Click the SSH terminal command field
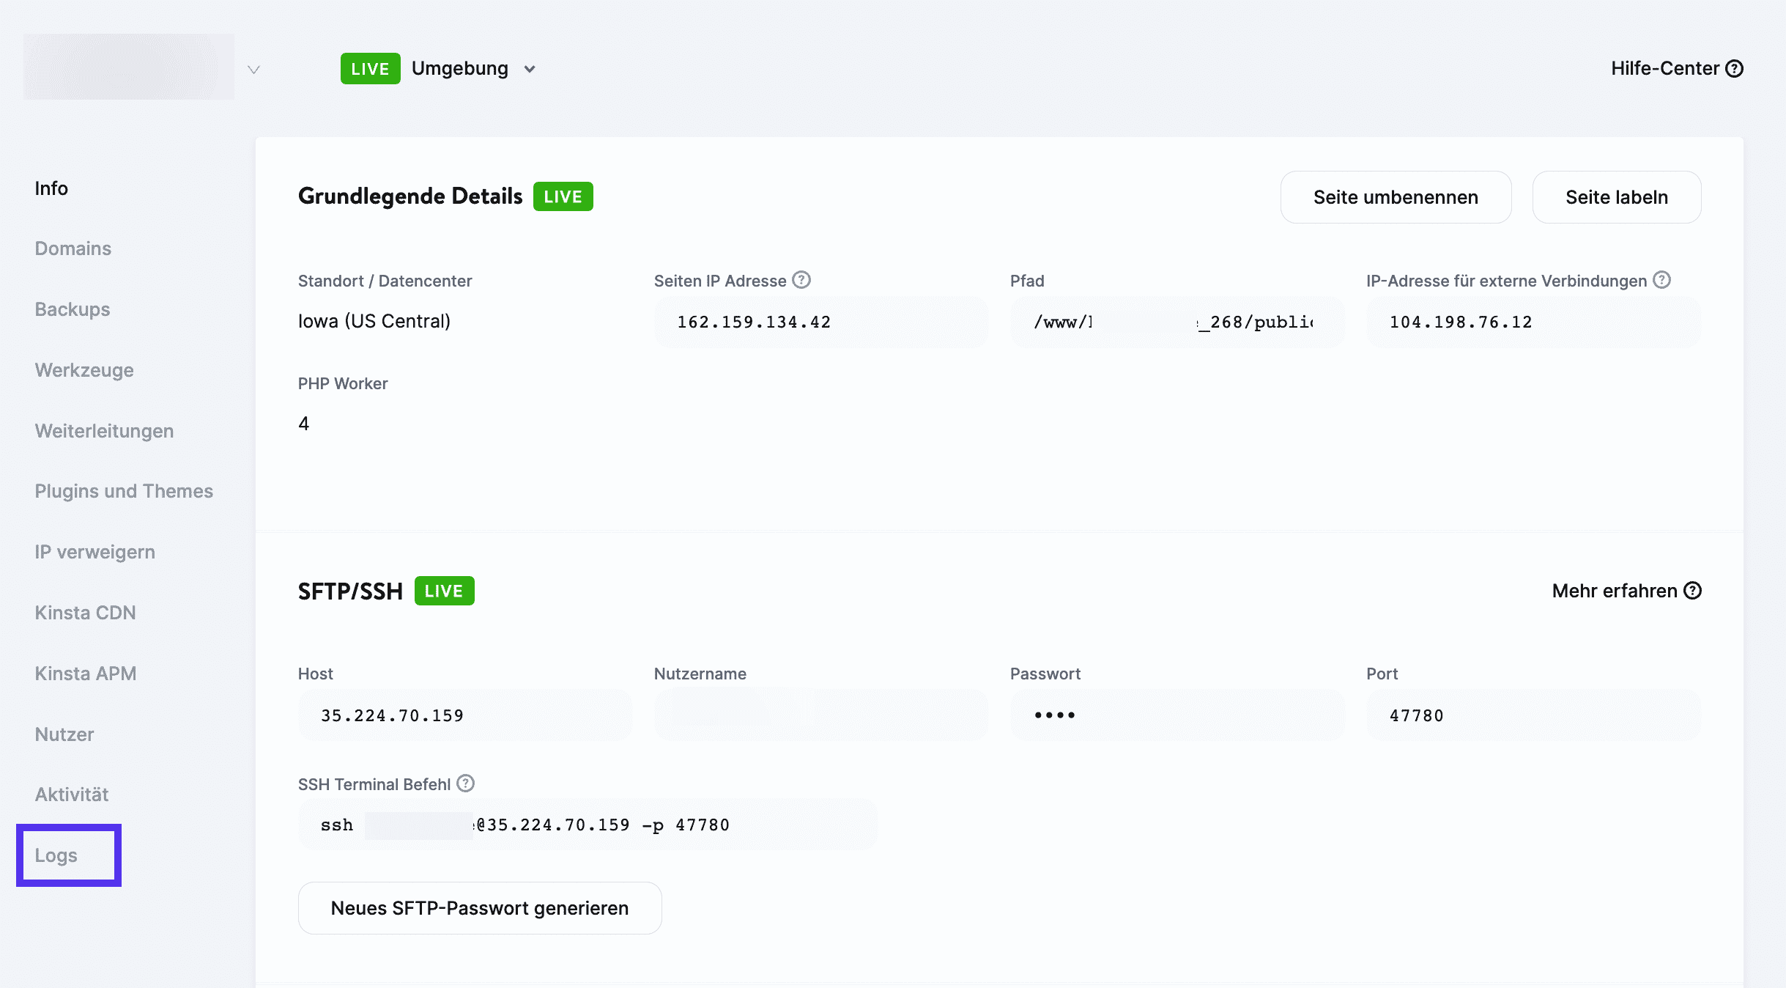 click(587, 825)
